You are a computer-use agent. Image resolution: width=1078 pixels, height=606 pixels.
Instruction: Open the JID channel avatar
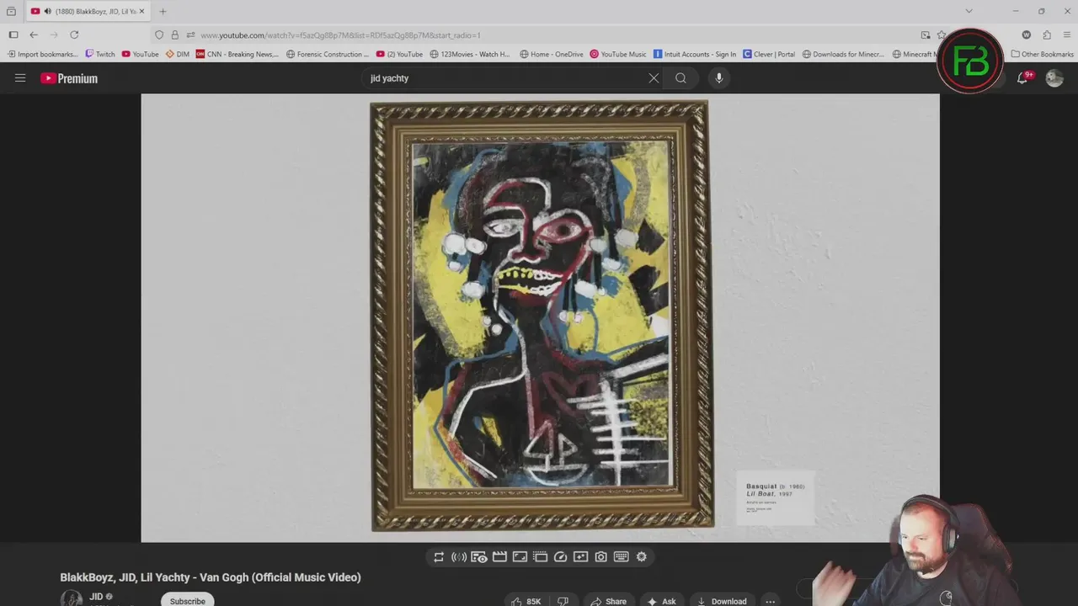click(72, 598)
